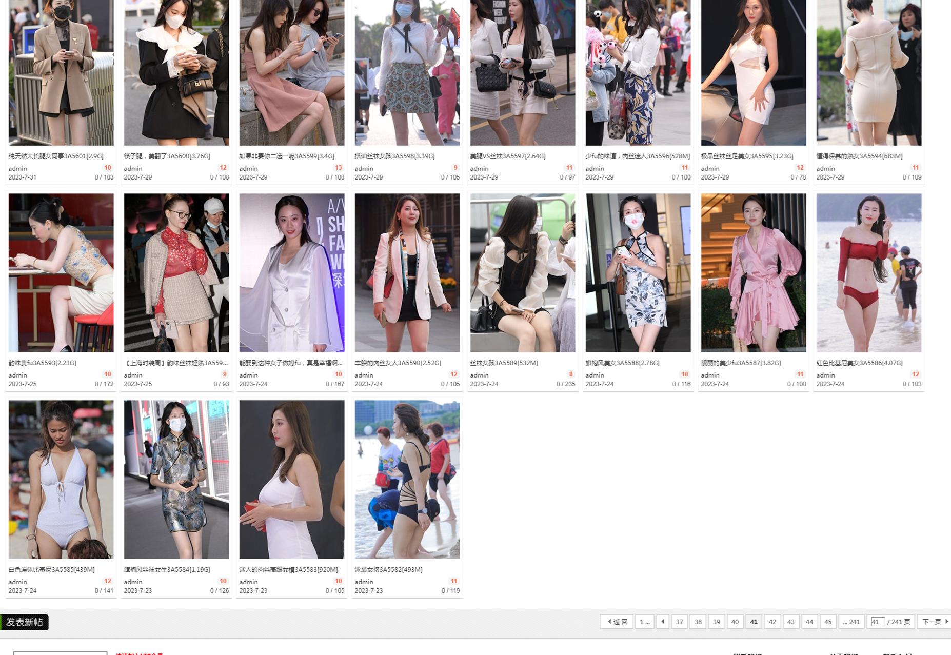Viewport: 951px width, 655px height.
Task: Open page 43 in pagination
Action: point(791,622)
